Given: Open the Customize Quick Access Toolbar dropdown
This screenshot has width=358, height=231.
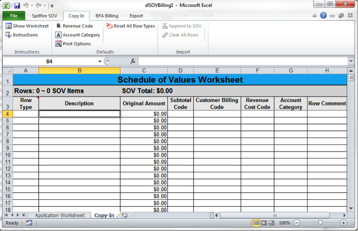Looking at the screenshot, I should 52,6.
